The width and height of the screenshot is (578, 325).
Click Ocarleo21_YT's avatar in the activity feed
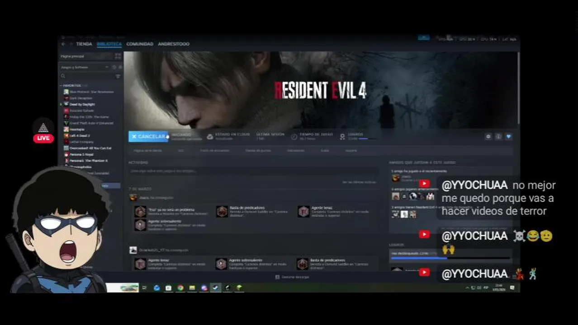click(x=133, y=250)
